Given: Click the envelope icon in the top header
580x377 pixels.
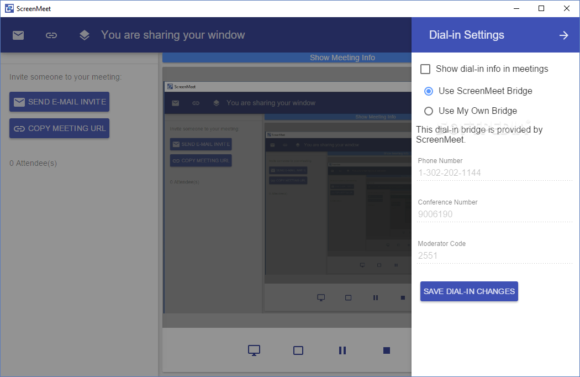Looking at the screenshot, I should click(x=18, y=35).
